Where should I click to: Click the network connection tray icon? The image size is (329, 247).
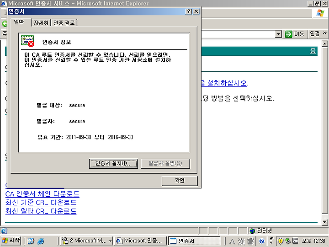pyautogui.click(x=288, y=241)
